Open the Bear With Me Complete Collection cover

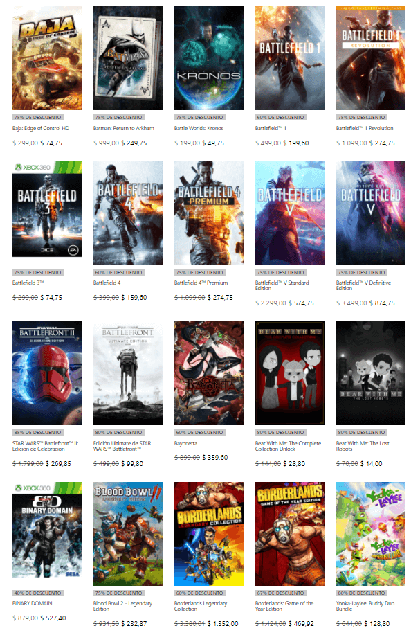tap(290, 373)
